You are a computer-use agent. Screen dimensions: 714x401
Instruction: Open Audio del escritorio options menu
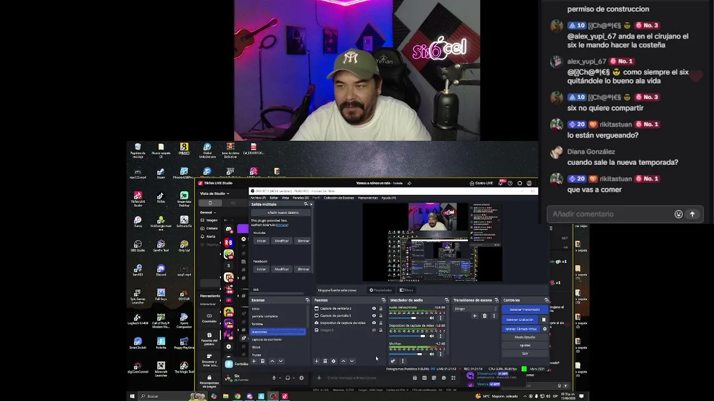[x=441, y=318]
